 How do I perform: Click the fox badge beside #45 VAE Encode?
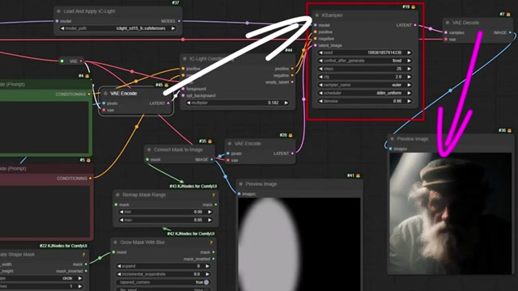166,85
